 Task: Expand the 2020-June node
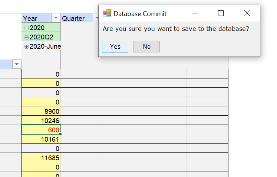(x=26, y=46)
